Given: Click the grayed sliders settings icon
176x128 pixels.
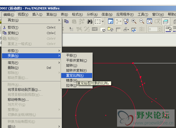Looking at the screenshot, I should 142,29.
